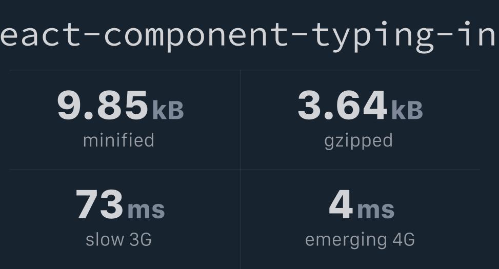Click the package name search input field
Image resolution: width=499 pixels, height=269 pixels.
(x=249, y=35)
